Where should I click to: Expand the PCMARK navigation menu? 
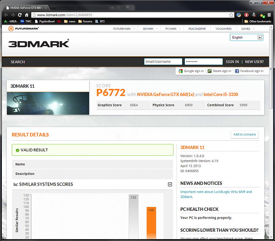coord(173,29)
